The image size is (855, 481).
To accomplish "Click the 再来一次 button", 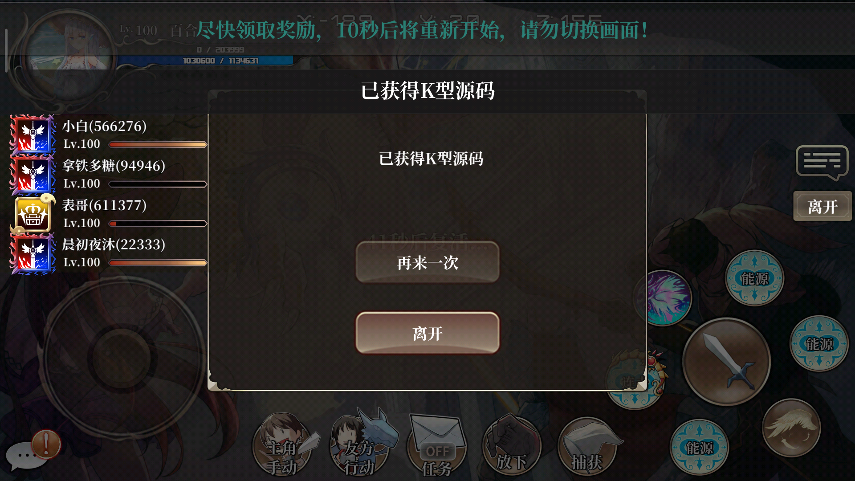I will (x=427, y=262).
